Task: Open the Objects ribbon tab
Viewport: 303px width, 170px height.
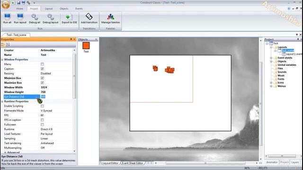Action: click(64, 8)
